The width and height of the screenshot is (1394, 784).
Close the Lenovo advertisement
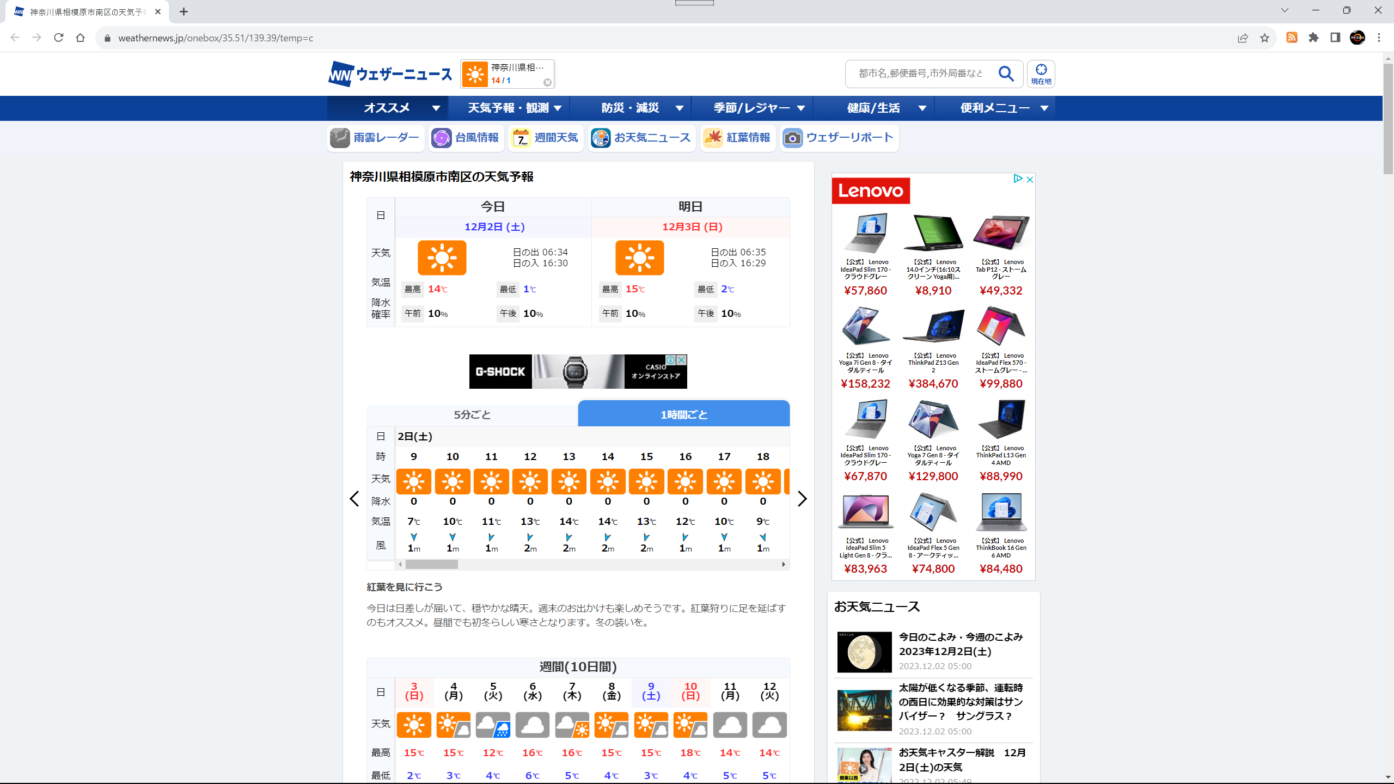point(1030,179)
